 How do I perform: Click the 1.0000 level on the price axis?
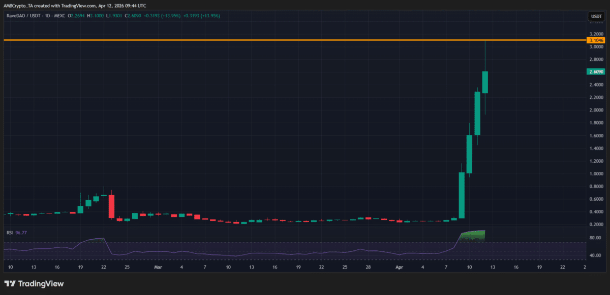[x=595, y=174]
